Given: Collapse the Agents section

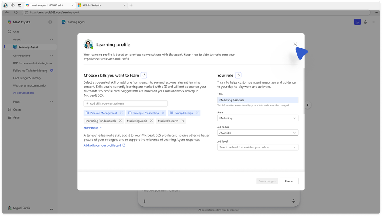Looking at the screenshot, I should click(x=52, y=39).
